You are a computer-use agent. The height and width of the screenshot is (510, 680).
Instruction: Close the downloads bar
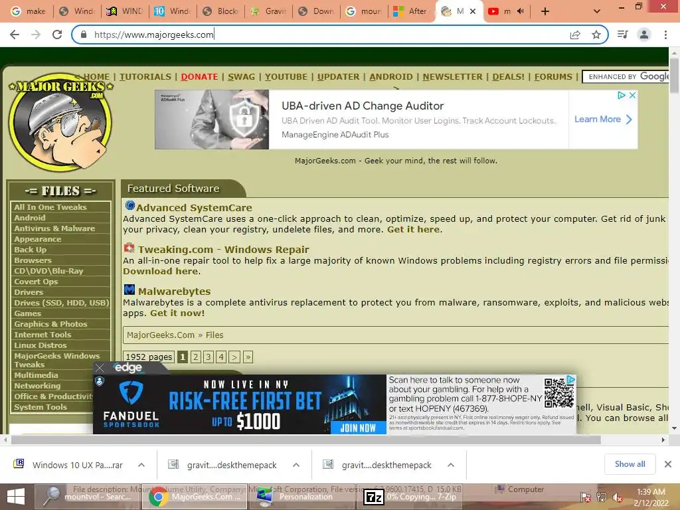tap(668, 464)
